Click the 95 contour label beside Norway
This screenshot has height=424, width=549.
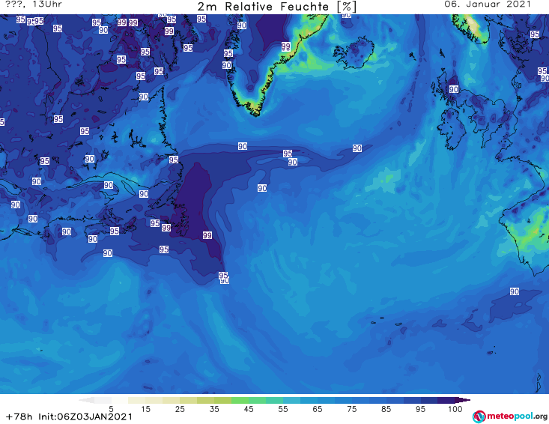pos(535,34)
